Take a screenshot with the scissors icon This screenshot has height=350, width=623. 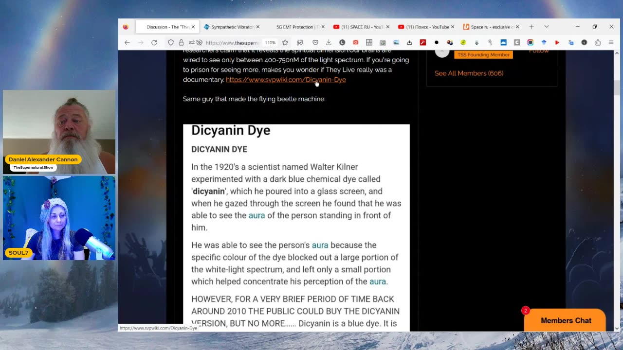[x=300, y=43]
